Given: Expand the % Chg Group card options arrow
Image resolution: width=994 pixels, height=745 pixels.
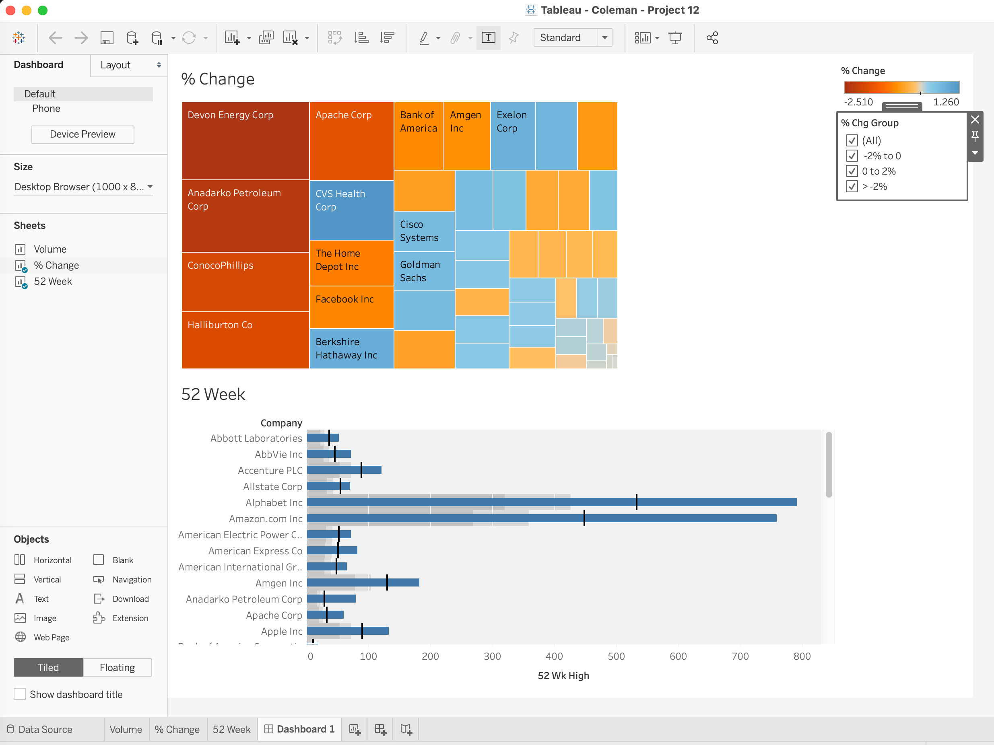Looking at the screenshot, I should (975, 153).
